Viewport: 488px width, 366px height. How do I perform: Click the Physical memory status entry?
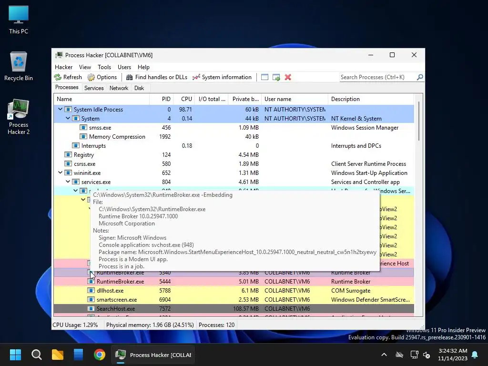pyautogui.click(x=150, y=325)
